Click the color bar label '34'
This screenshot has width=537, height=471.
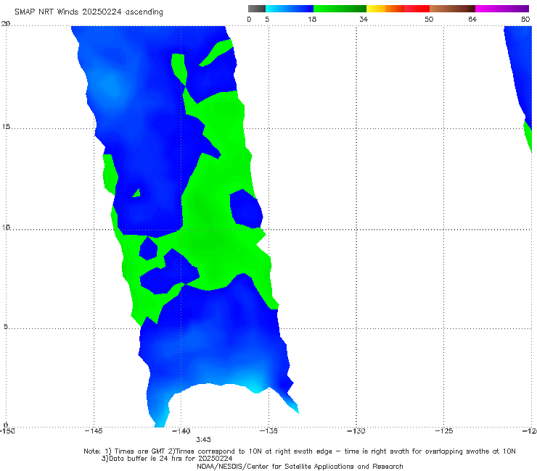364,19
